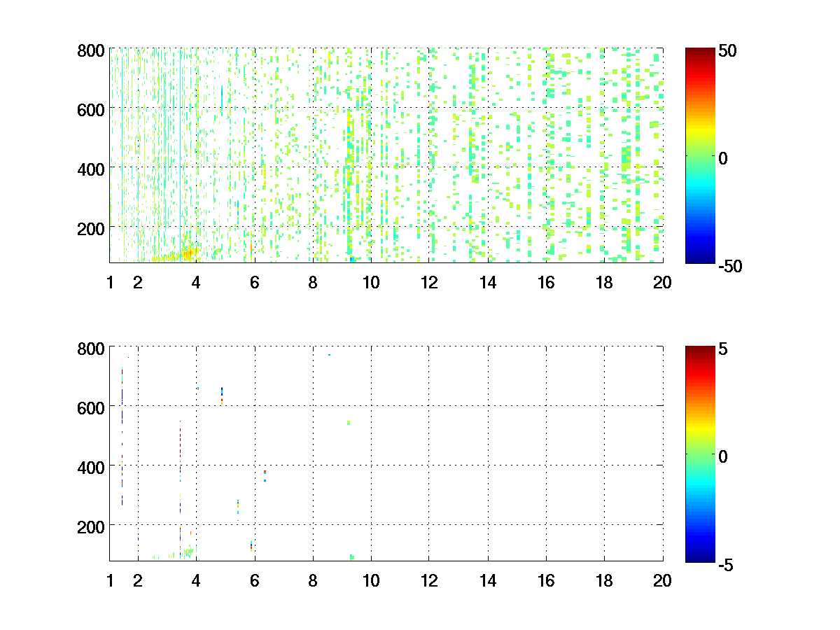Click the '-50' label on upper colorbar
Screen dimensions: 840x630
729,266
